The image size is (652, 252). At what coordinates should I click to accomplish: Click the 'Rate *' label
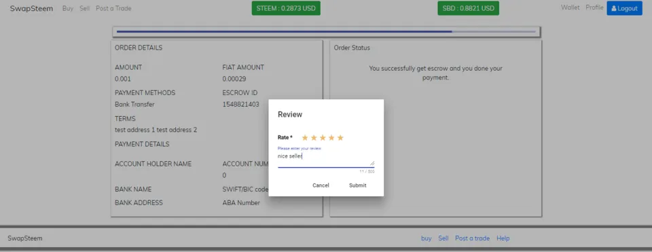(285, 138)
